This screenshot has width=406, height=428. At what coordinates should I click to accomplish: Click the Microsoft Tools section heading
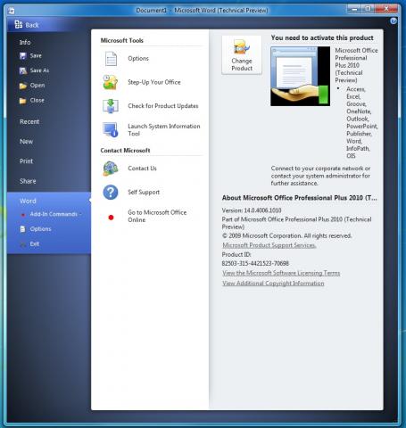122,40
